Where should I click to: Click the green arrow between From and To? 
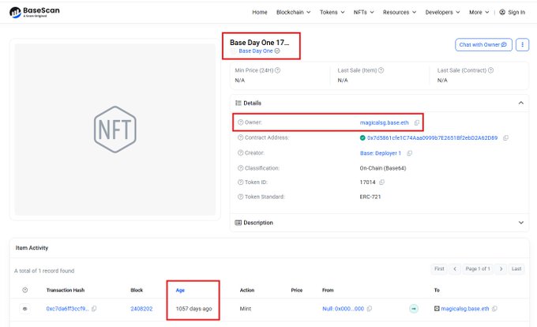(414, 309)
